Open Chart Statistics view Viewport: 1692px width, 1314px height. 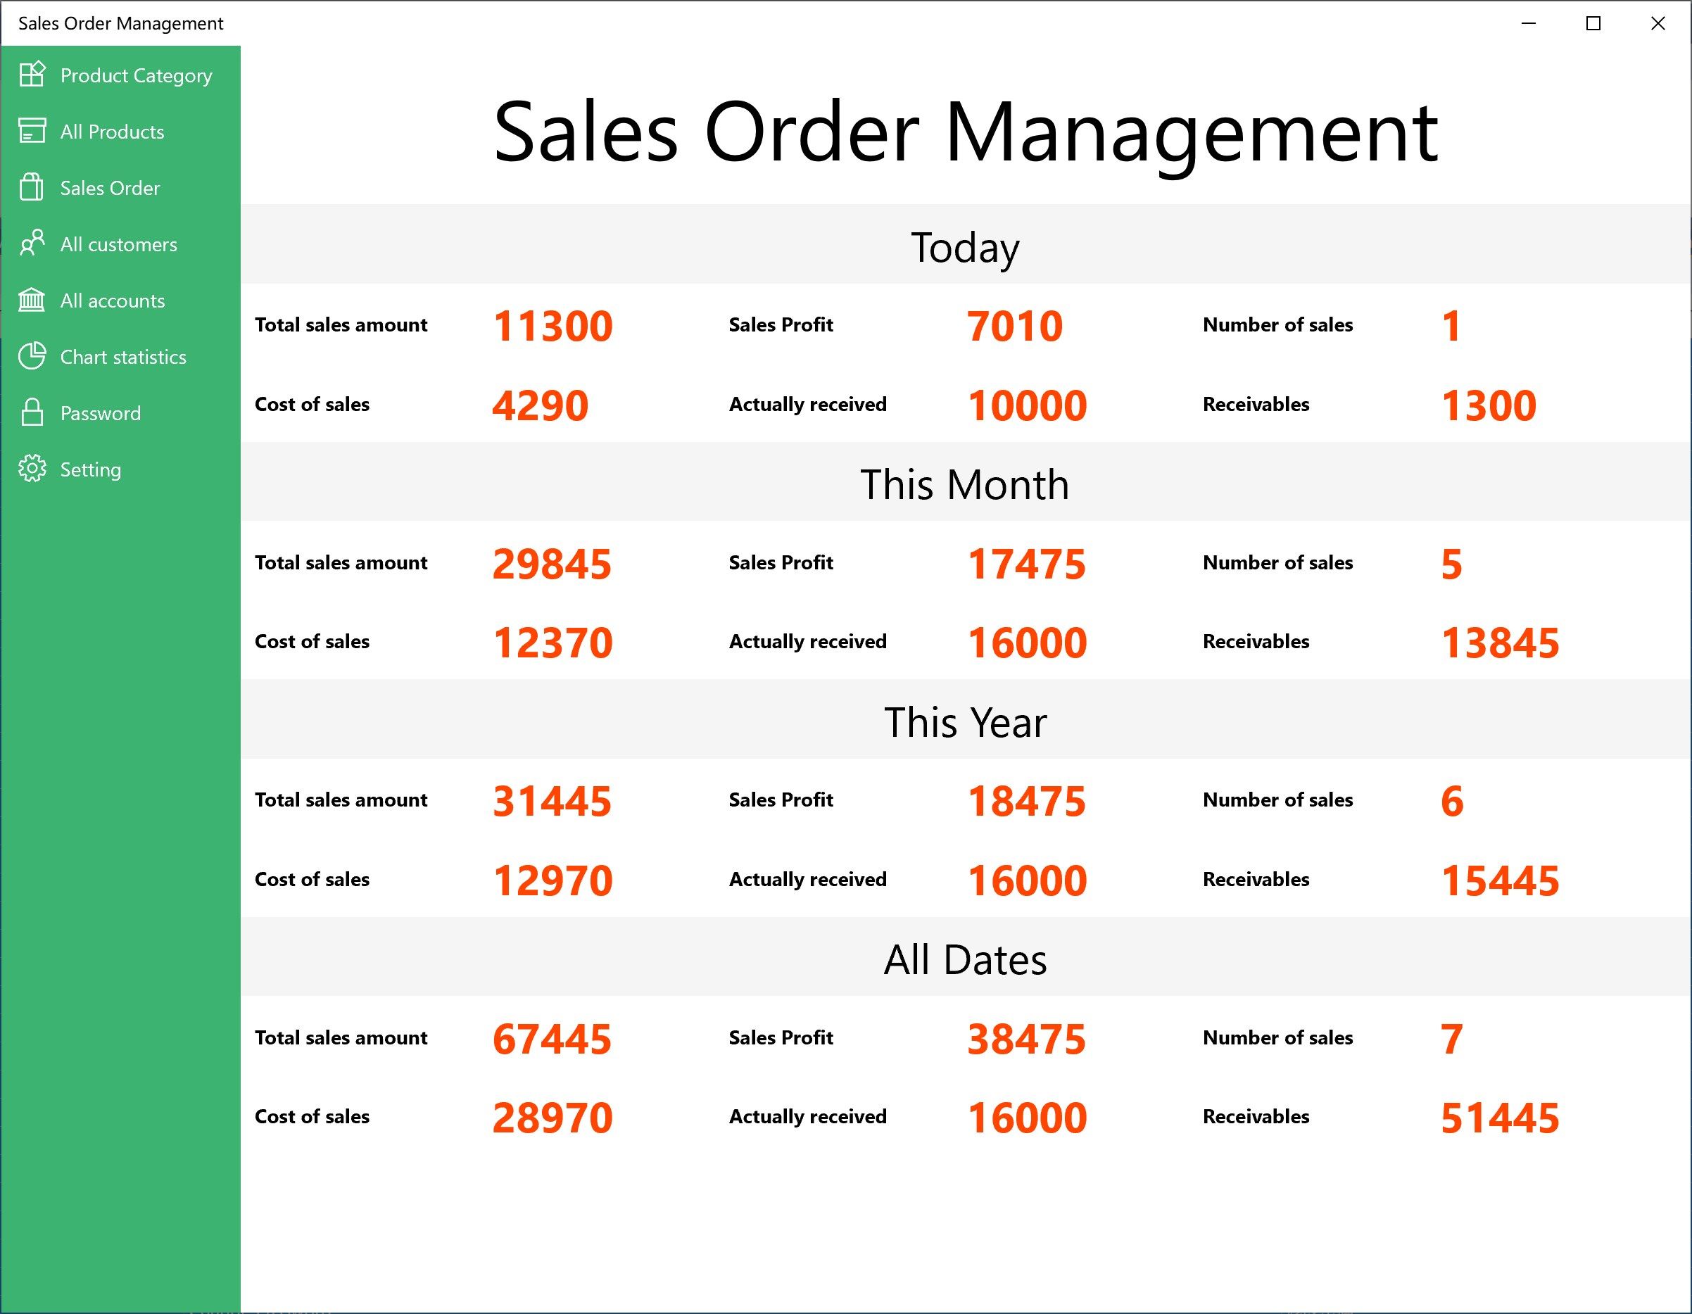pyautogui.click(x=122, y=355)
